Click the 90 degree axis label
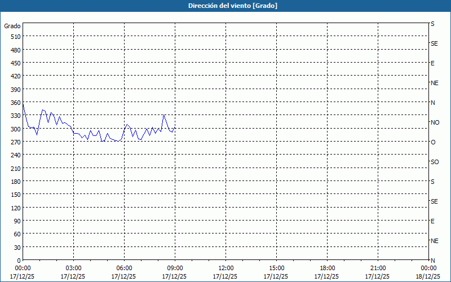Screen dimensions: 451x282 17,221
